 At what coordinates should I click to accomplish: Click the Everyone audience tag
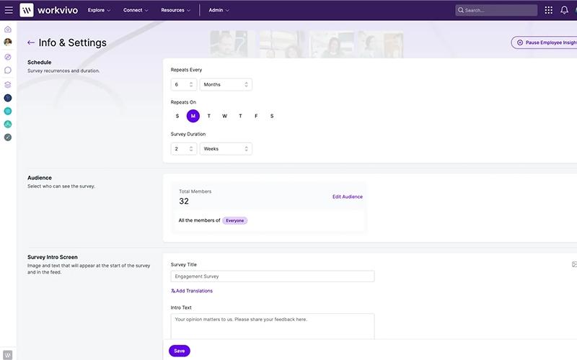pyautogui.click(x=235, y=221)
